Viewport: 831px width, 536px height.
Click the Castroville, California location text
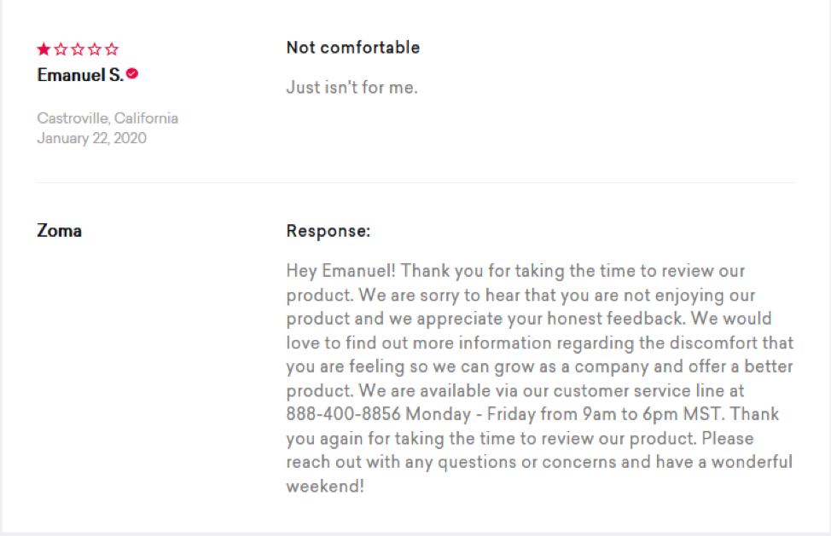[x=108, y=118]
